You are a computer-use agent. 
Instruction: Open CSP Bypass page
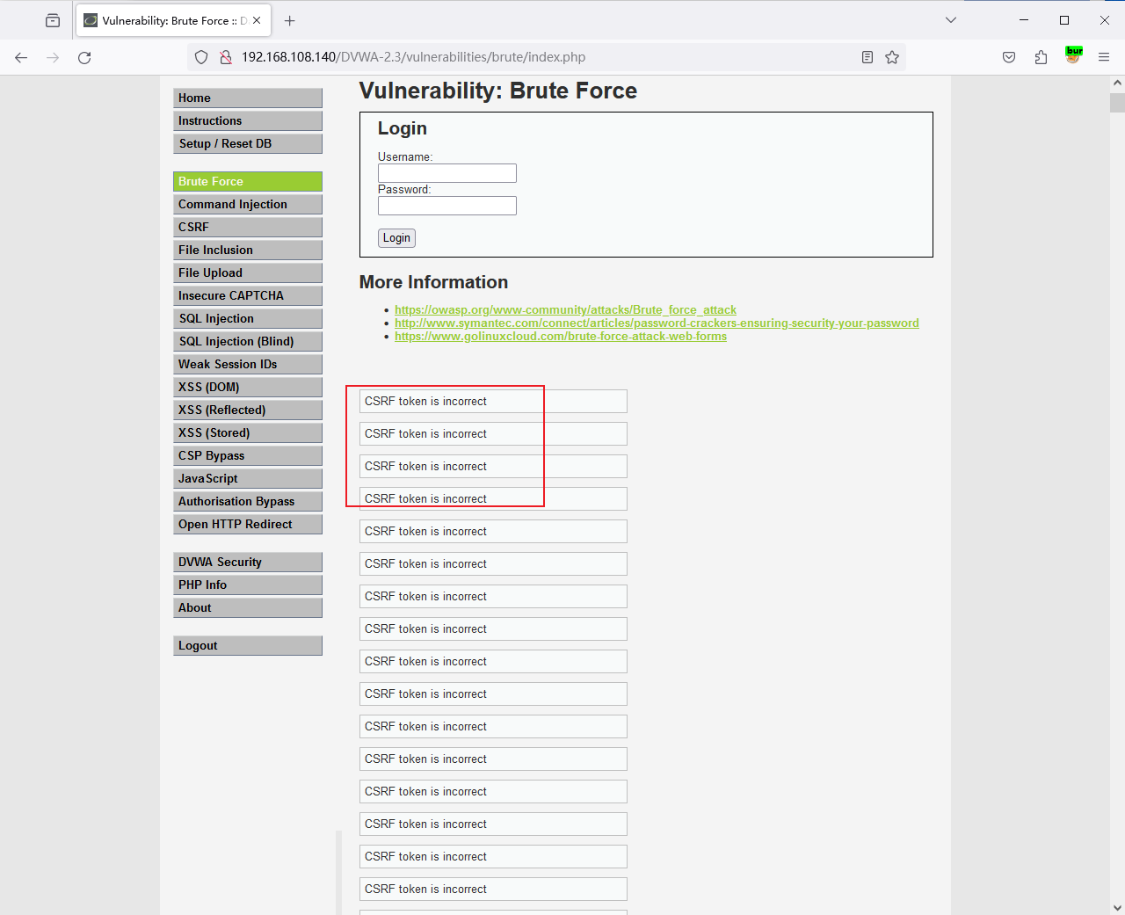click(248, 455)
